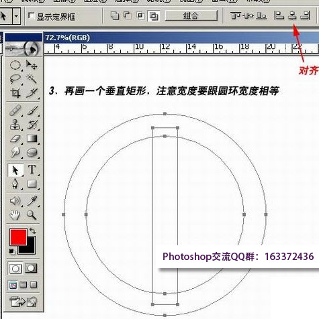Switch to Standard editing mode
The height and width of the screenshot is (319, 319).
(15, 268)
